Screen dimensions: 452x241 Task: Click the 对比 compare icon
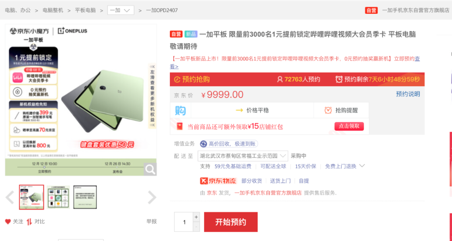coord(29,222)
